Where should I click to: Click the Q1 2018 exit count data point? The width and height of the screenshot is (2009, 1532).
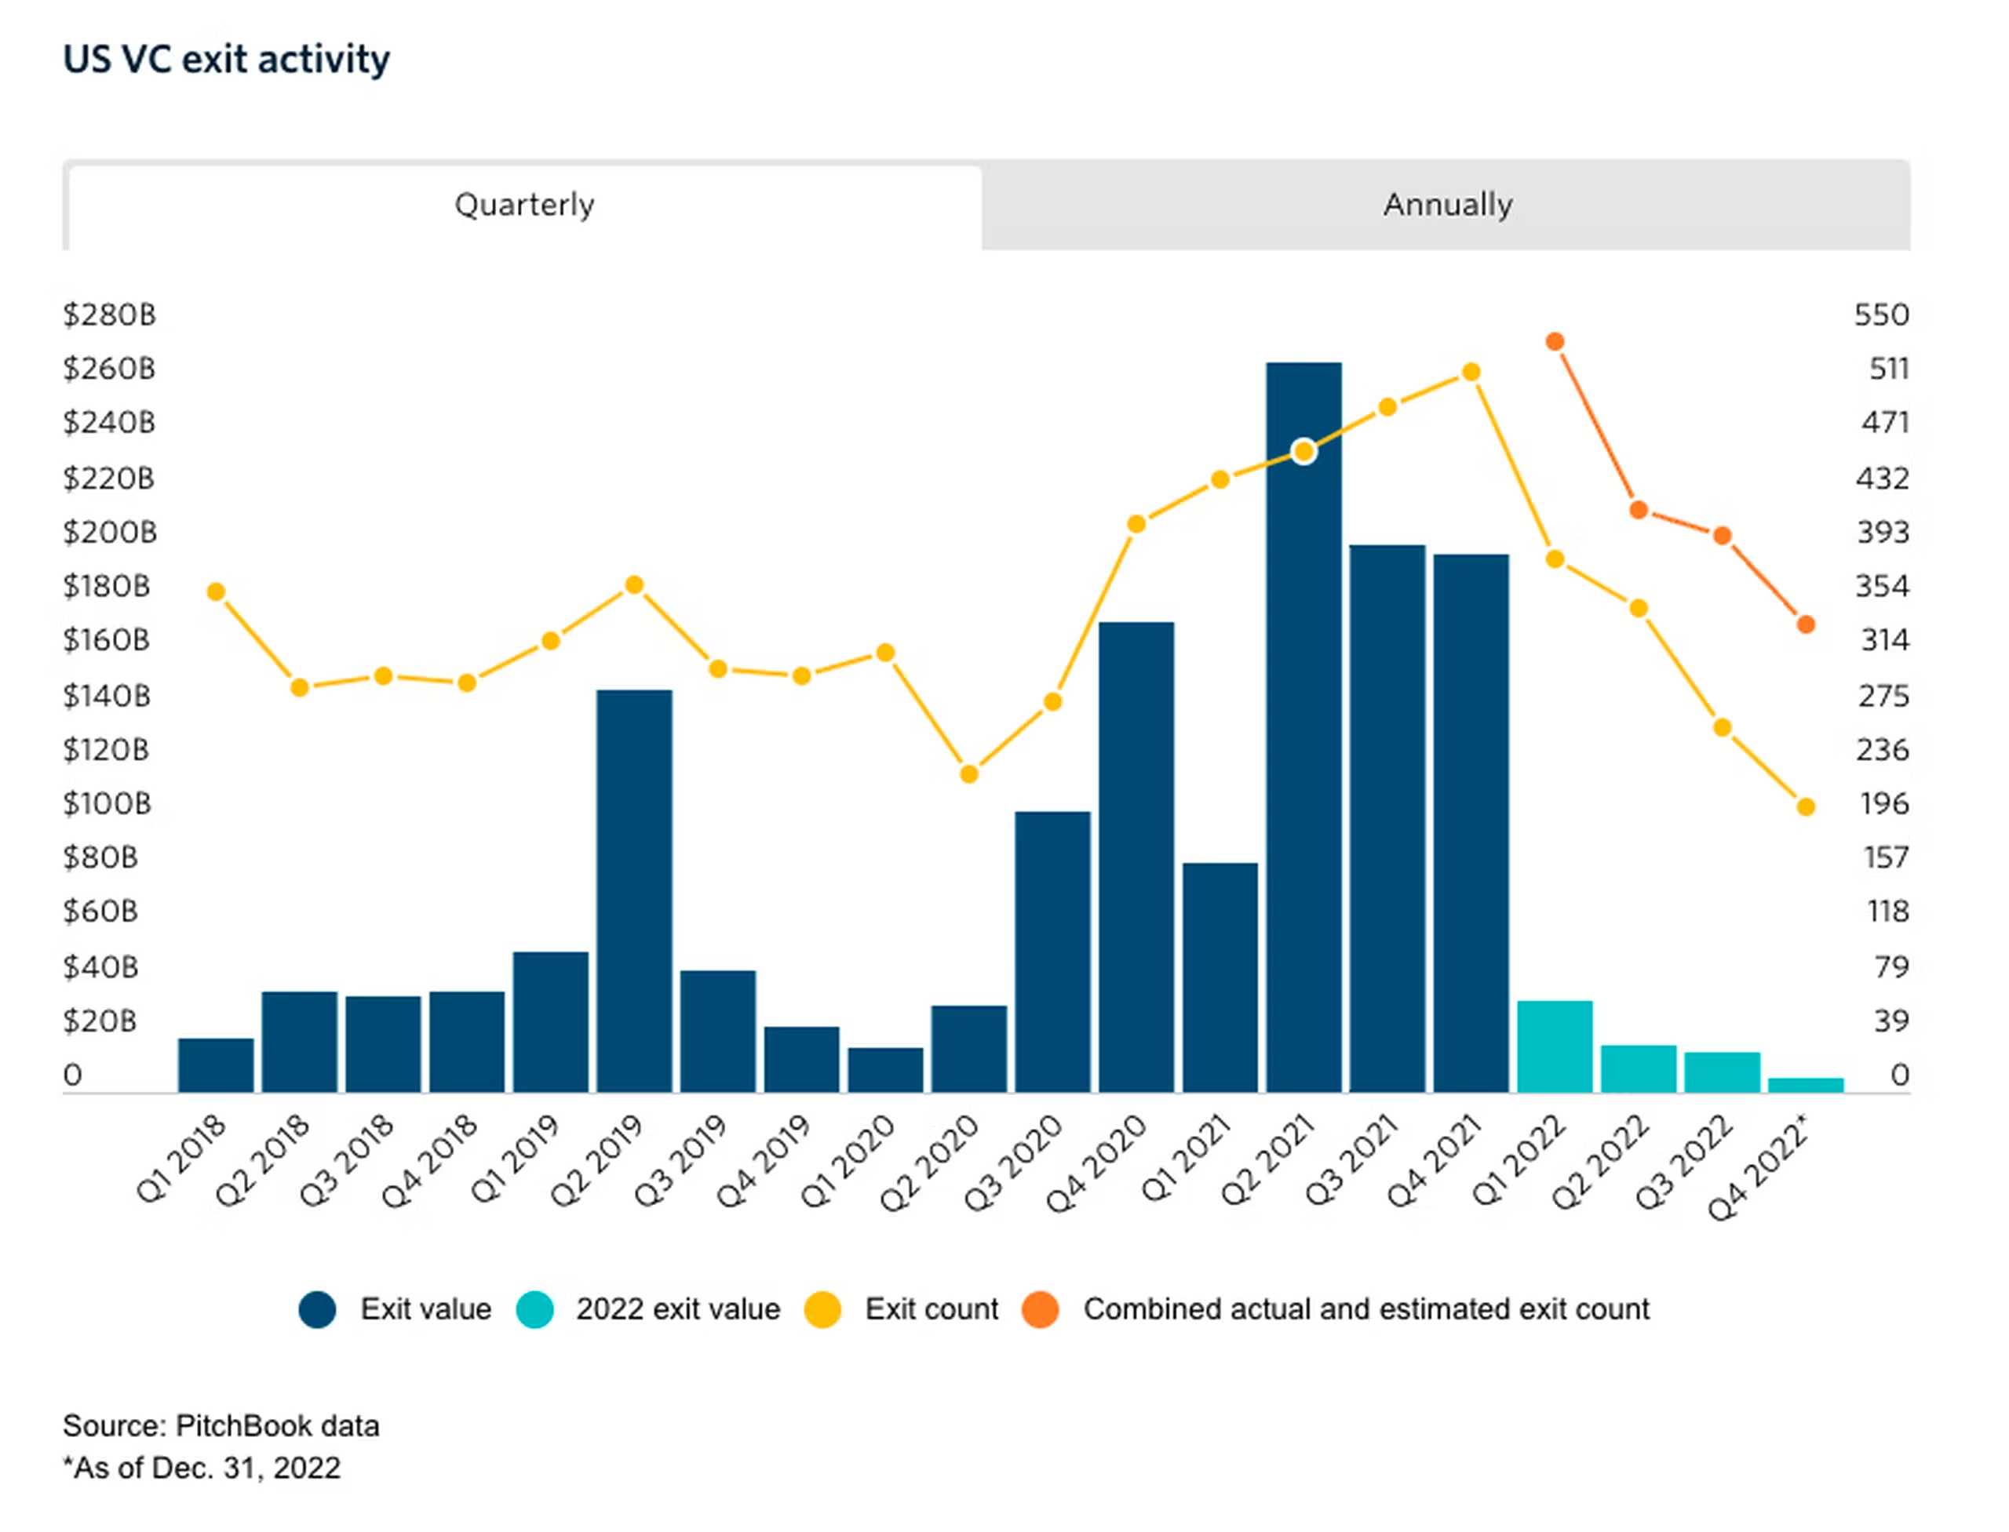click(217, 591)
